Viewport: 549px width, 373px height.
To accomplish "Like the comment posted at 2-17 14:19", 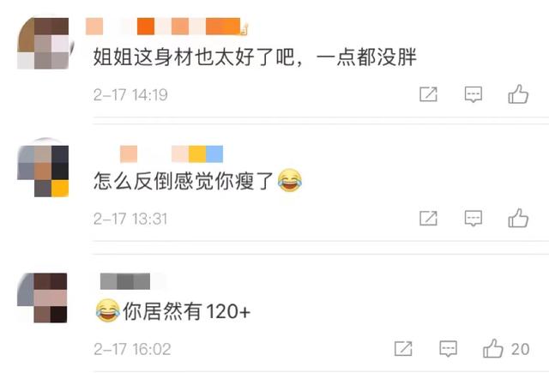I will tap(518, 94).
